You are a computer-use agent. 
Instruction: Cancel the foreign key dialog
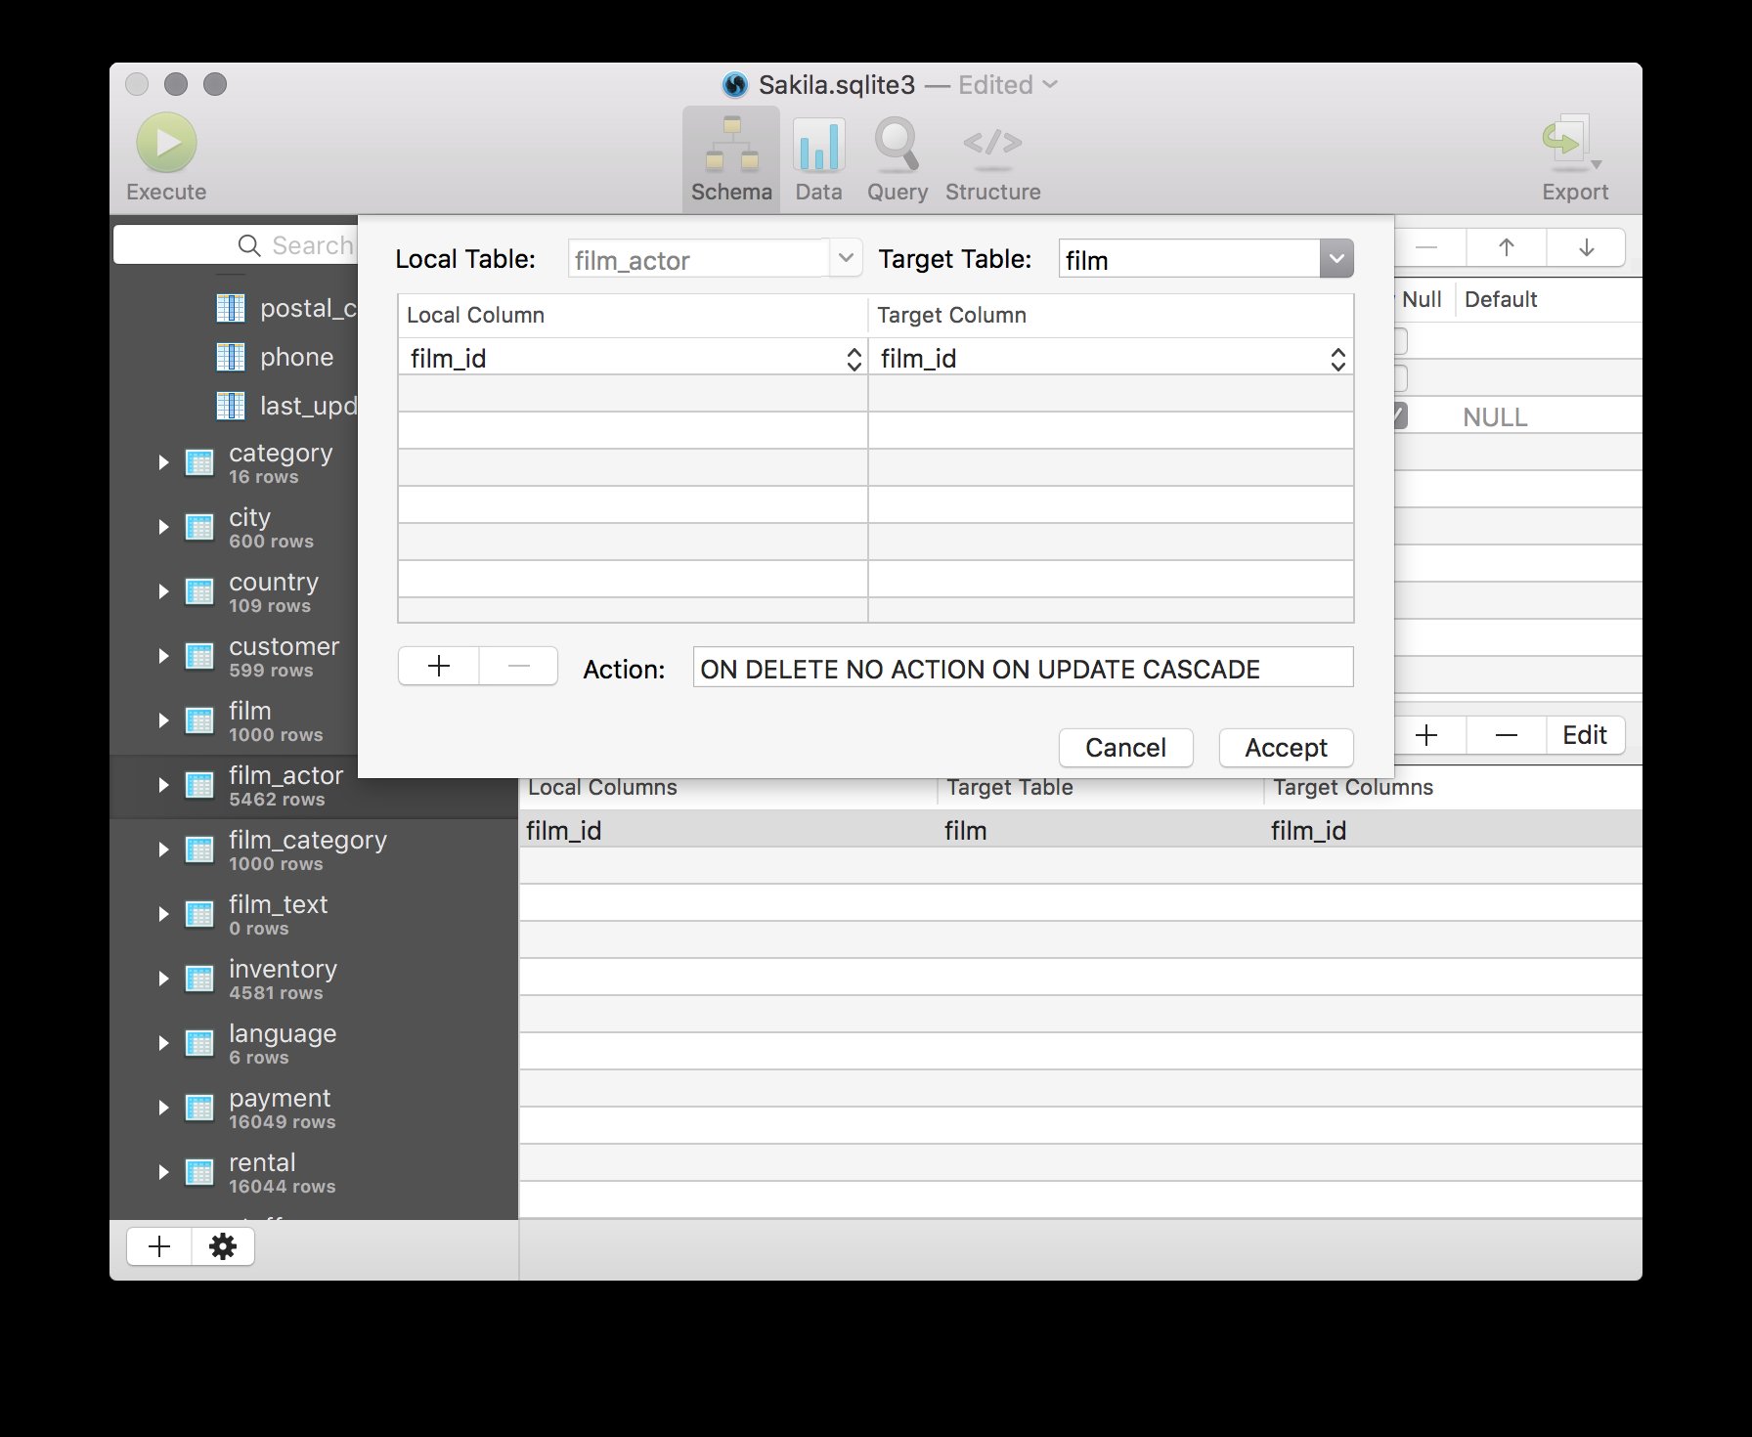(x=1125, y=748)
